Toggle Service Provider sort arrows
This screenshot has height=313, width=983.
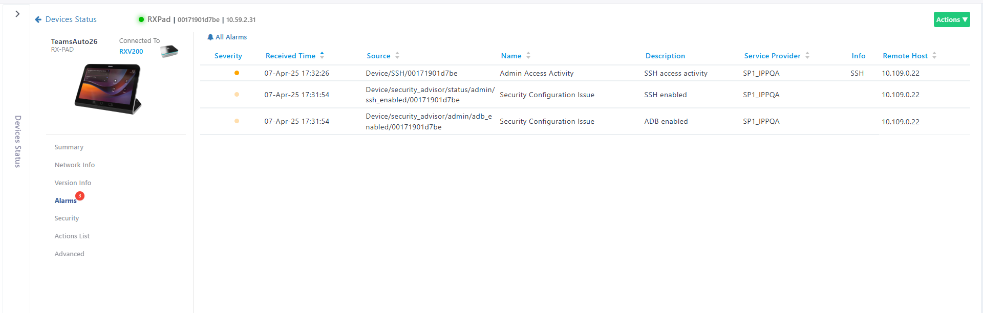tap(807, 55)
